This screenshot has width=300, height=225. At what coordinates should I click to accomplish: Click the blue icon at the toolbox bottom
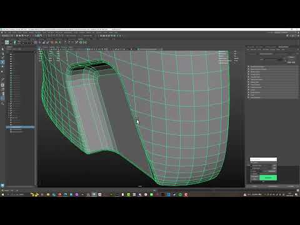[2, 185]
